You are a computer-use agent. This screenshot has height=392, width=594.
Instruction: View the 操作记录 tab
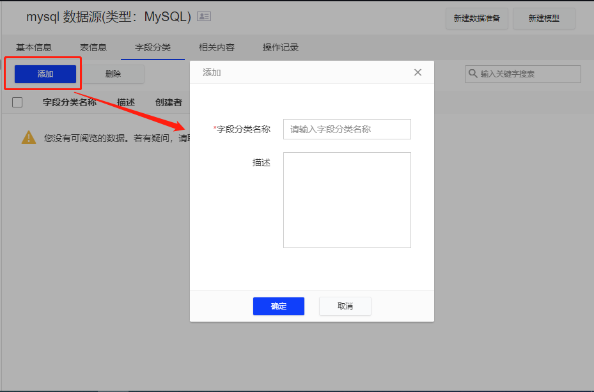(x=279, y=47)
